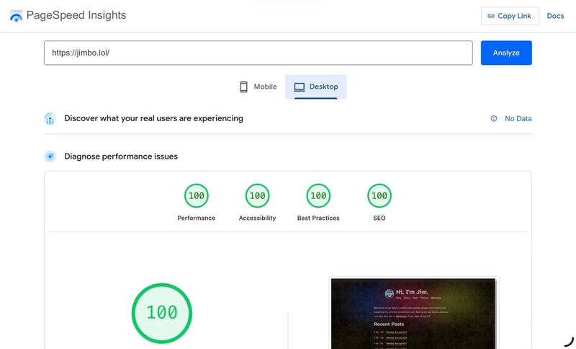Open the Docs link
This screenshot has height=349, width=576.
(x=555, y=16)
